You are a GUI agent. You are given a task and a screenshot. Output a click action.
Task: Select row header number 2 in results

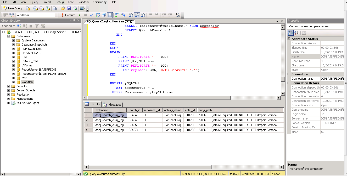point(88,120)
